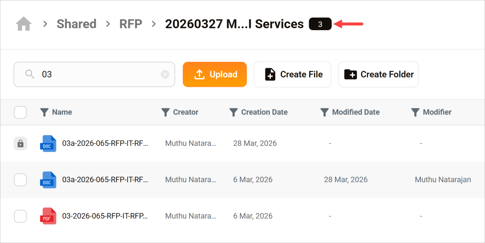Click the 28 Mar, 2026 creation date

255,143
